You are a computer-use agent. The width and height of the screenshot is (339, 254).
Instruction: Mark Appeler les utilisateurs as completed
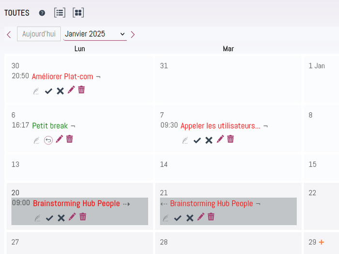point(197,141)
